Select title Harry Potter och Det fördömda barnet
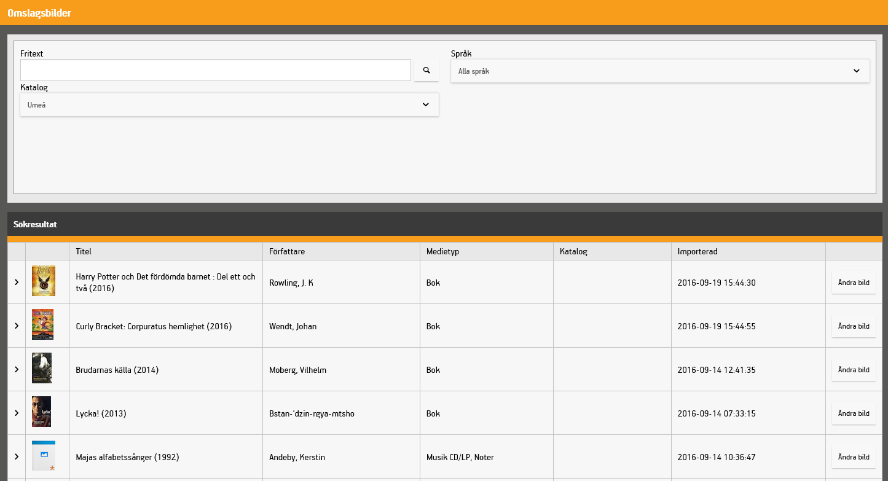 165,283
